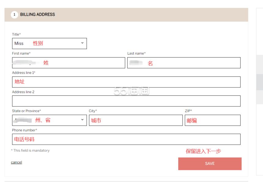Focus the Address line 1 field
The height and width of the screenshot is (182, 263).
(126, 82)
